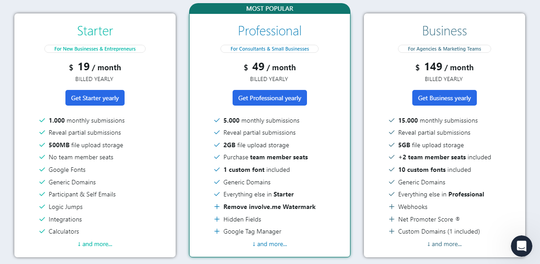This screenshot has width=540, height=264.
Task: Click the MOST POPULAR banner
Action: point(270,9)
